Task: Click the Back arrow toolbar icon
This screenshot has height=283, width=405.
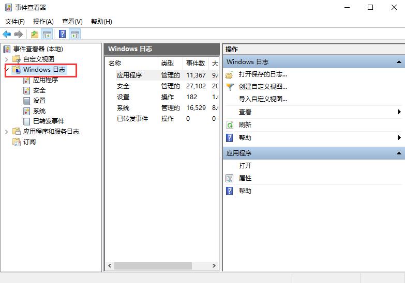Action: tap(7, 35)
